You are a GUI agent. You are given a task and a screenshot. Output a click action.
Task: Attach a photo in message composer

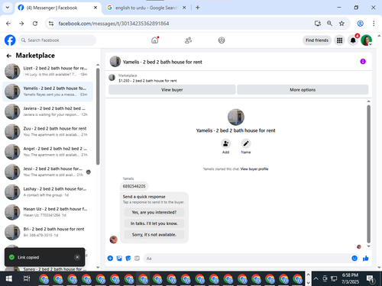point(119,259)
